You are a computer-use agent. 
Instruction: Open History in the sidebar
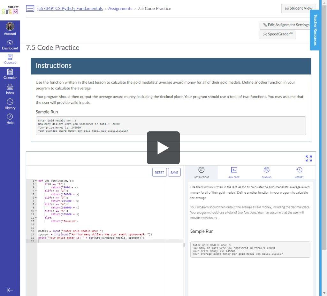tap(10, 104)
